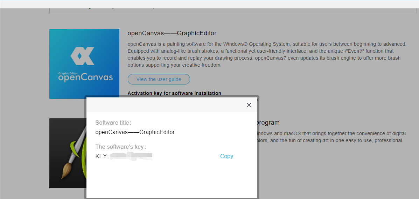The width and height of the screenshot is (419, 199).
Task: Copy the software key
Action: tap(226, 156)
